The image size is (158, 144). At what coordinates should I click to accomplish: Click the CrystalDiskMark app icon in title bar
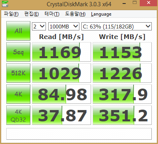point(5,4)
